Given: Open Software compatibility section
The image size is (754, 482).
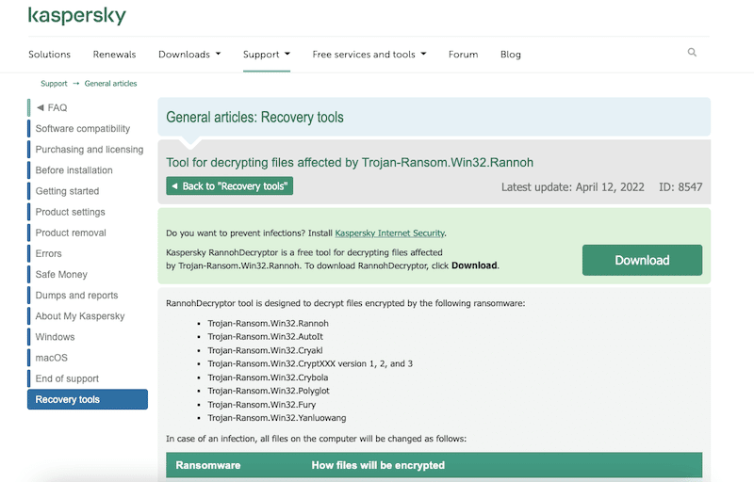Looking at the screenshot, I should 83,129.
